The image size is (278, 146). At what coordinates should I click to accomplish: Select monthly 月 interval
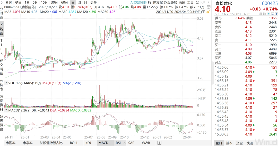coord(85,2)
